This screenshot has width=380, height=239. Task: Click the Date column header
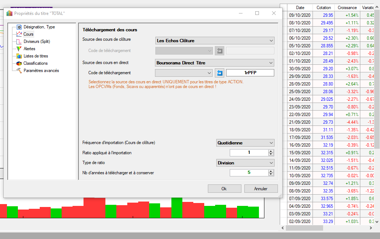click(x=300, y=8)
